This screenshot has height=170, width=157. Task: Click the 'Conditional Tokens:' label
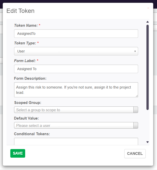[x=32, y=134]
